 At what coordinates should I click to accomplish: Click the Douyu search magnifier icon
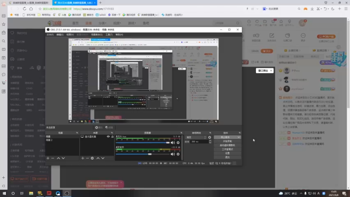tap(238, 23)
